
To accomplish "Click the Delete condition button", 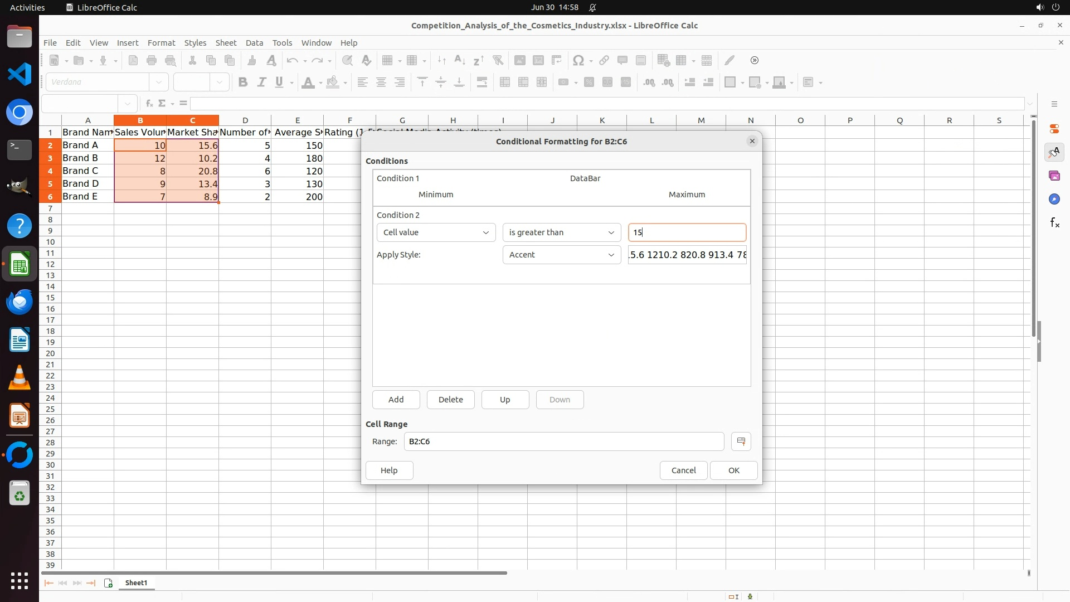I will point(450,400).
